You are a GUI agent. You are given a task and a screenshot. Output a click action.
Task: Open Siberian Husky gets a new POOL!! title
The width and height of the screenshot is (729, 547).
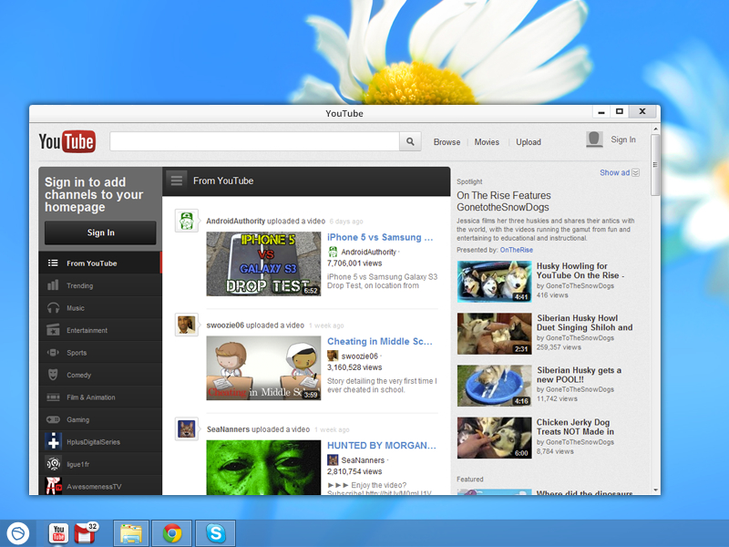click(579, 375)
